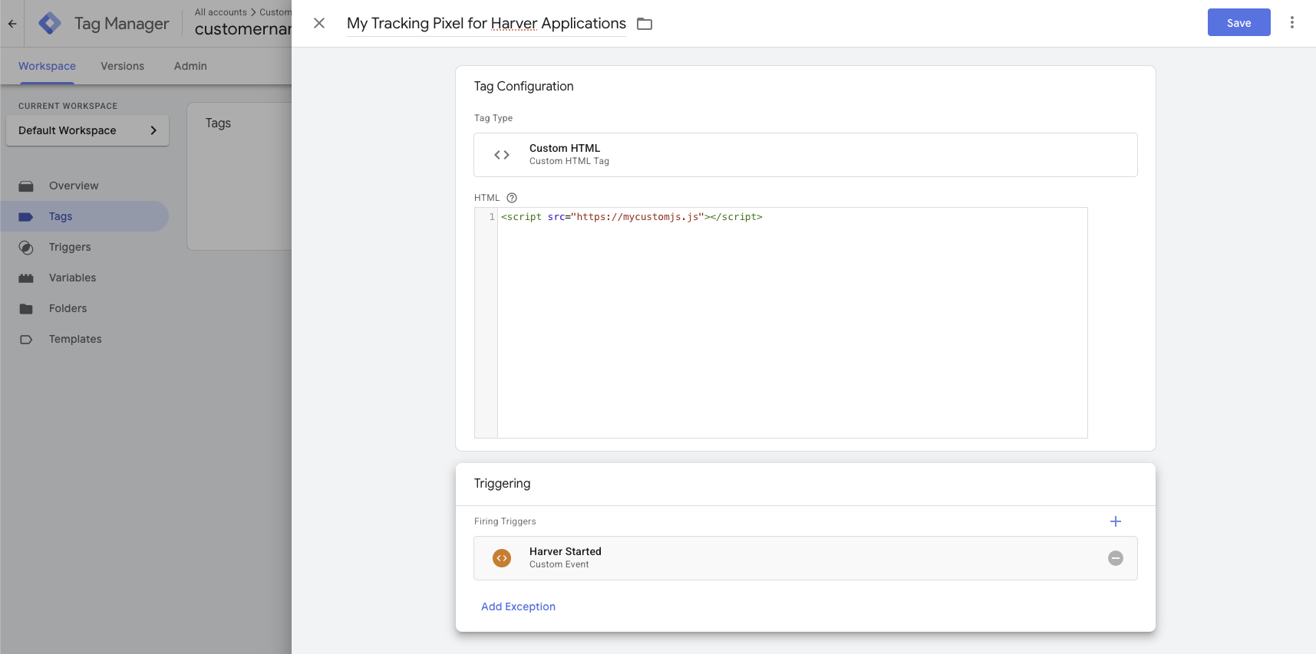Add a firing trigger with plus icon

[x=1115, y=521]
